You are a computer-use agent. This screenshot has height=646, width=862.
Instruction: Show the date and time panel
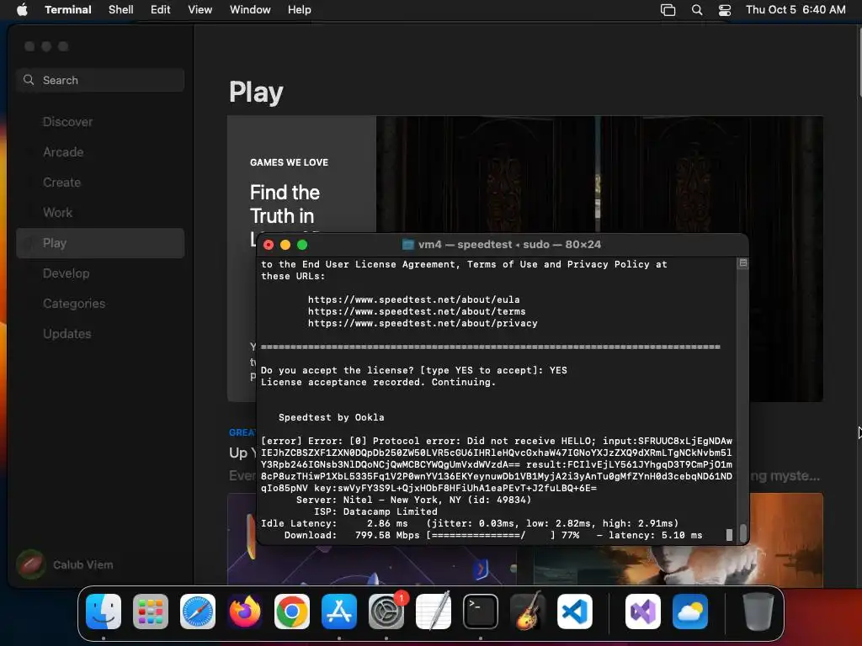pyautogui.click(x=795, y=9)
